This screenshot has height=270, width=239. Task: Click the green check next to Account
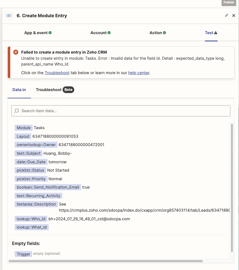109,33
